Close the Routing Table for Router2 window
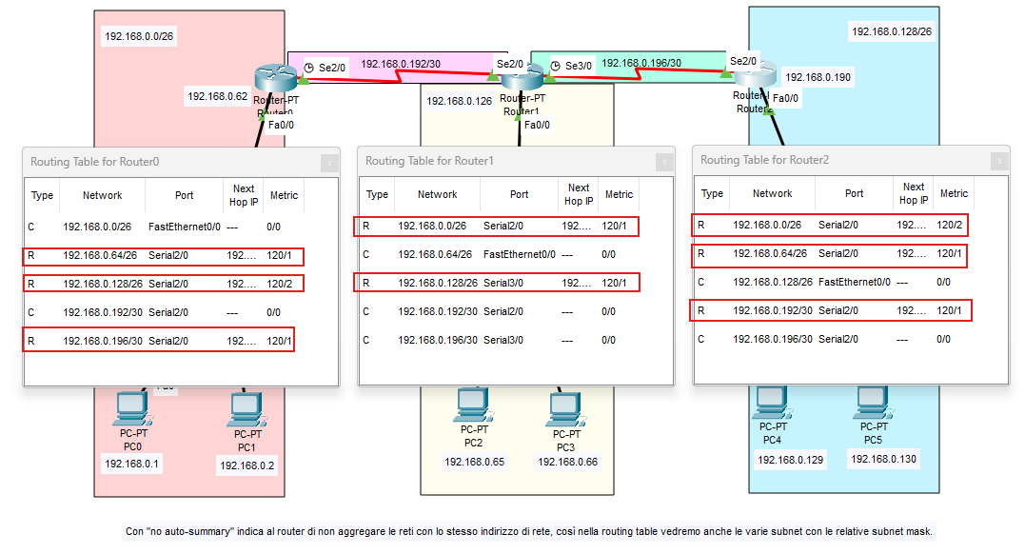The image size is (1025, 554). [997, 160]
